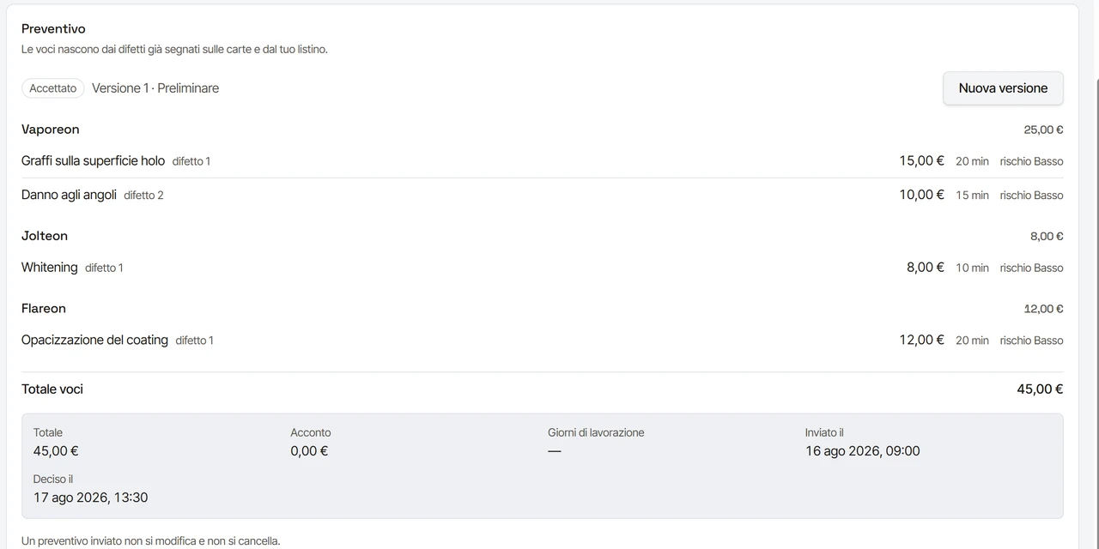Select the Accettato status badge
The width and height of the screenshot is (1099, 549).
(x=53, y=88)
